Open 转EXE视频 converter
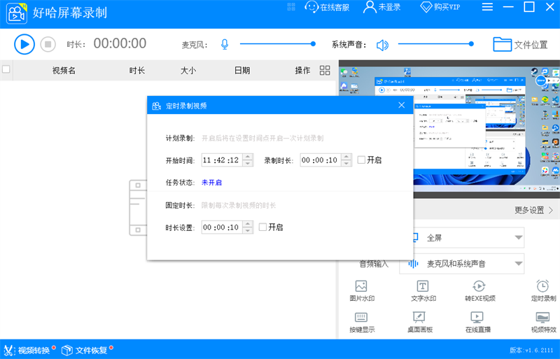560x359 pixels. (x=479, y=290)
